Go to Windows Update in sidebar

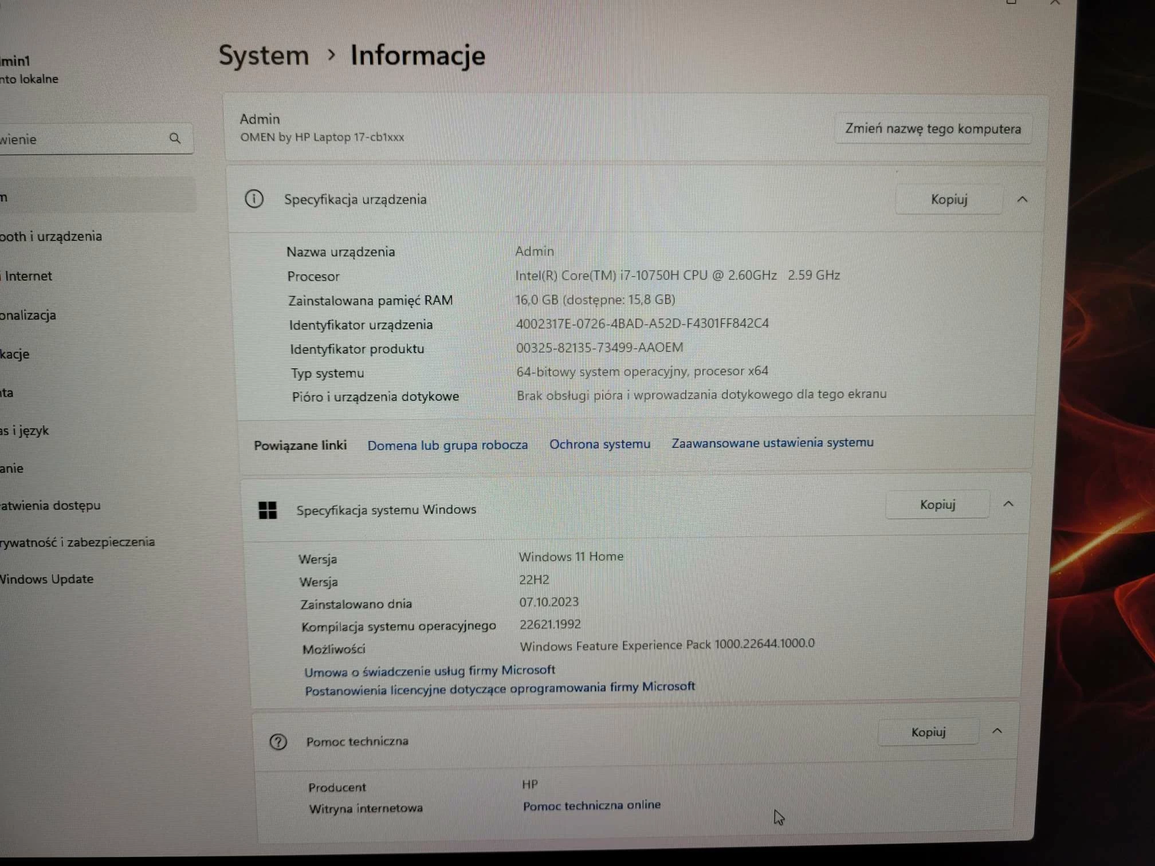coord(47,579)
